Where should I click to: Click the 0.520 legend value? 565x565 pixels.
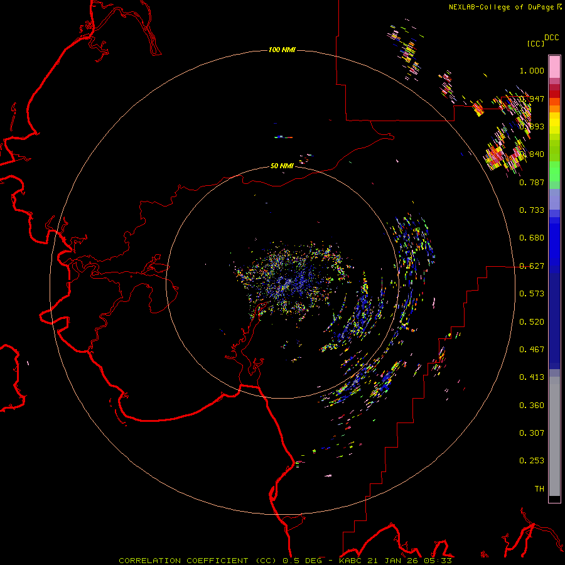(532, 322)
